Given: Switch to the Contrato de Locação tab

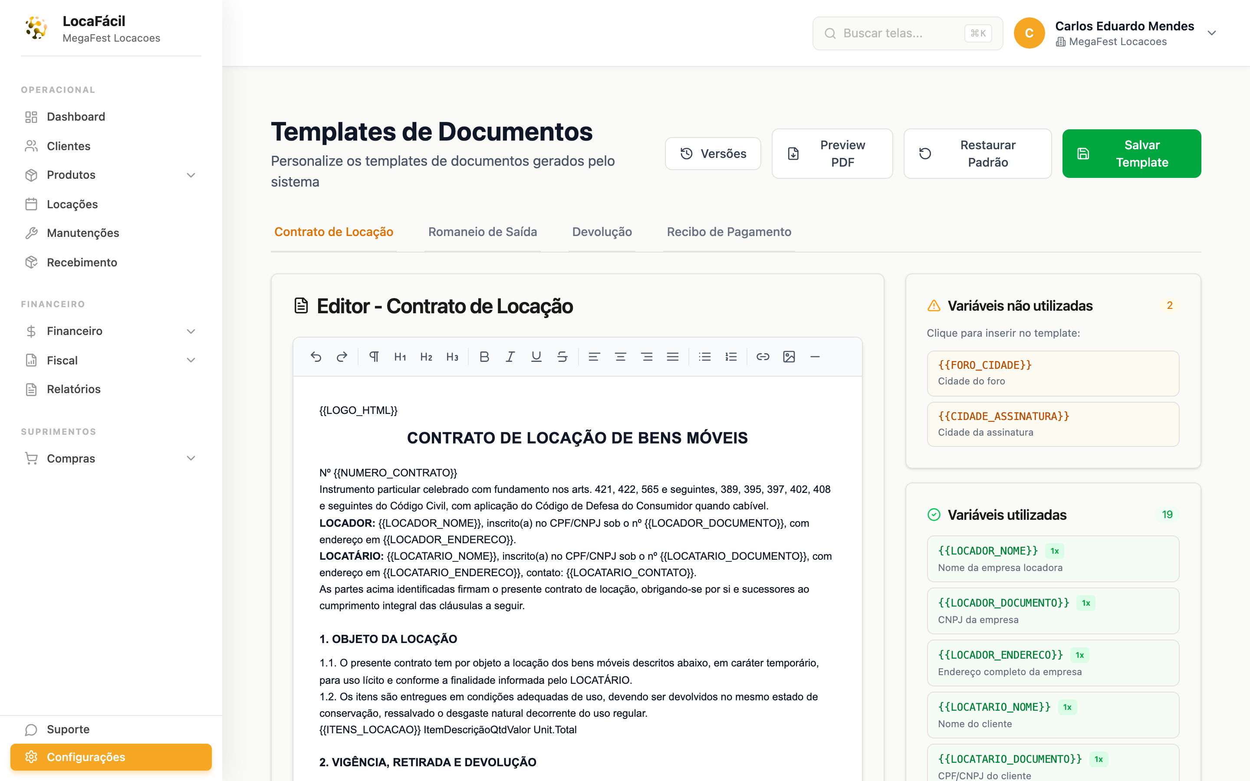Looking at the screenshot, I should point(334,232).
